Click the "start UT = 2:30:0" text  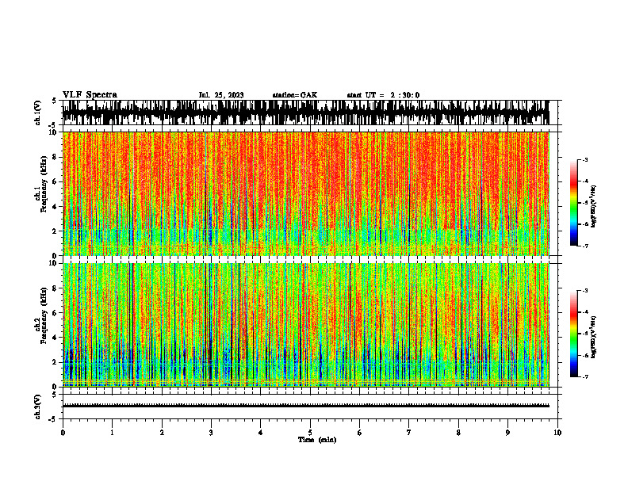[x=383, y=95]
